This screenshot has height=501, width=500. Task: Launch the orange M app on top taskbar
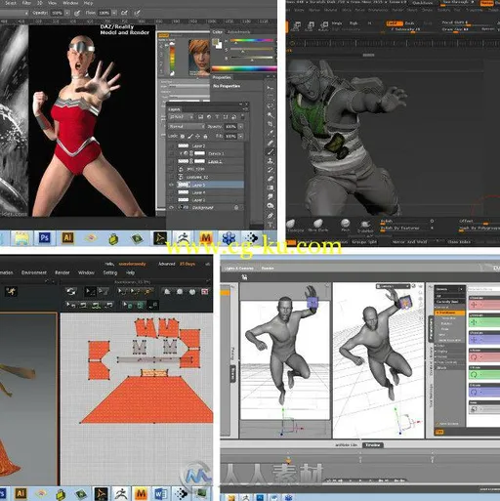[206, 238]
